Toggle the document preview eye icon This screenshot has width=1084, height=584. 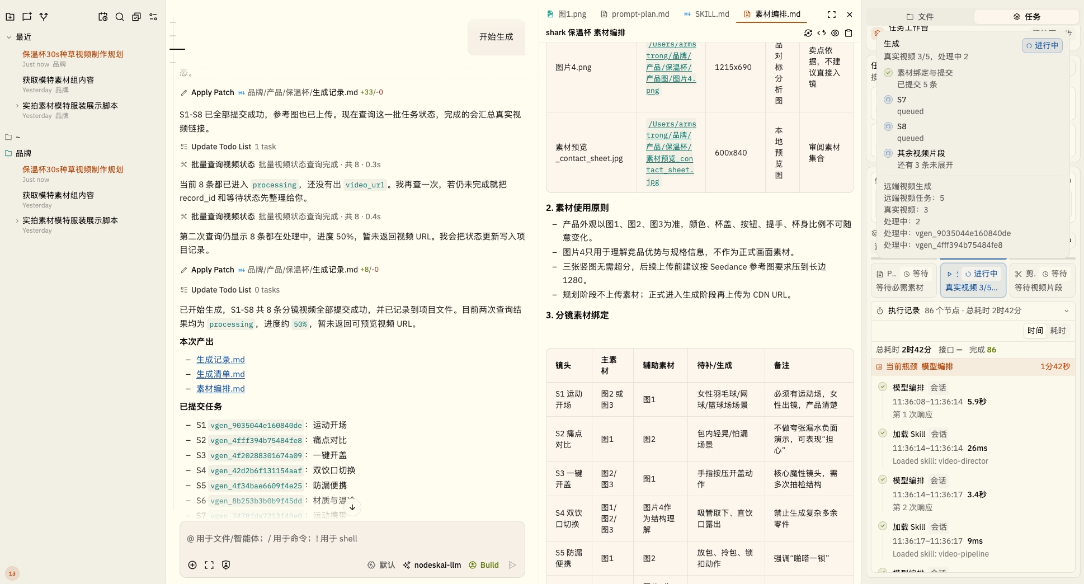tap(835, 33)
